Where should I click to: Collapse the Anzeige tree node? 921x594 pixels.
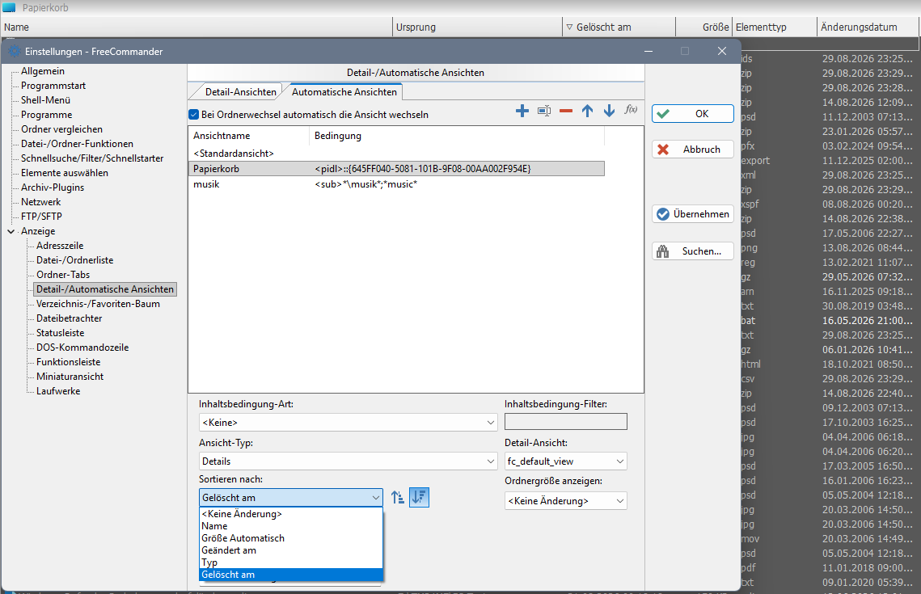11,231
